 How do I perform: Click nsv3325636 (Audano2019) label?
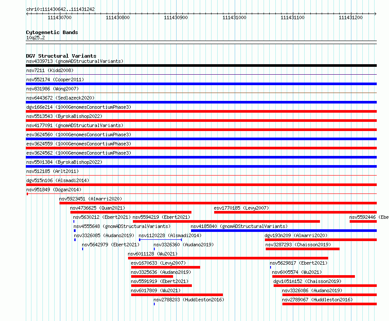pos(161,272)
